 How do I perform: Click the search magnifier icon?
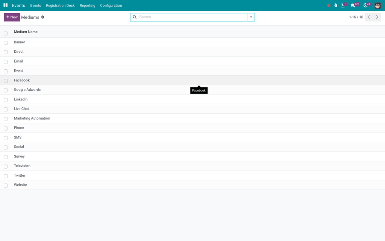pos(135,17)
